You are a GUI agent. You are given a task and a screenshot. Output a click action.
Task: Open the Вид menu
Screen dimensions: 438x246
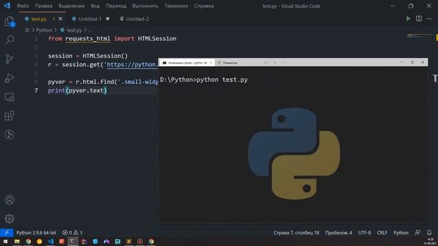click(95, 6)
